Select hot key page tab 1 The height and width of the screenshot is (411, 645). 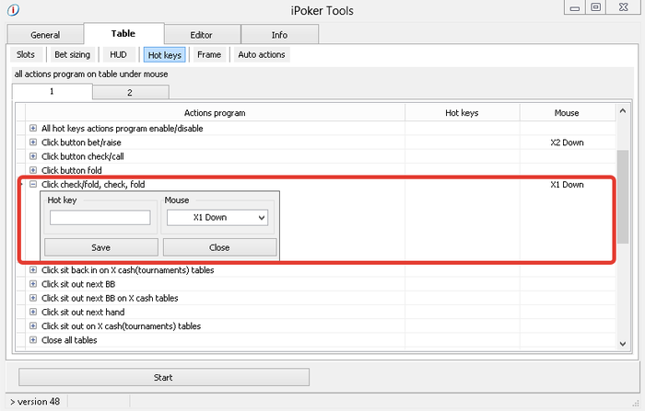tap(52, 91)
